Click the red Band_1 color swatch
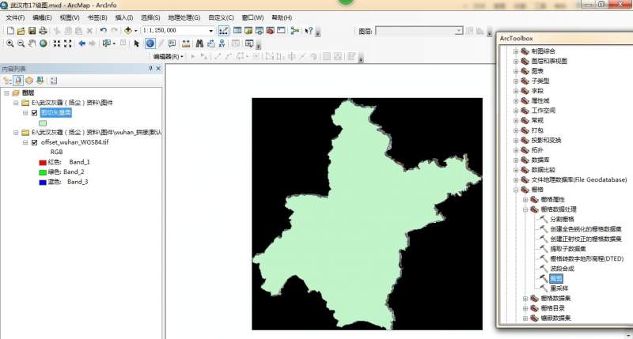 click(43, 163)
